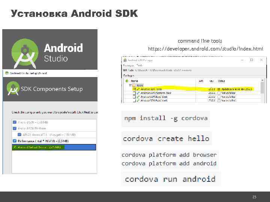Open the developer.android.com studio link
The height and width of the screenshot is (202, 270).
pos(205,49)
